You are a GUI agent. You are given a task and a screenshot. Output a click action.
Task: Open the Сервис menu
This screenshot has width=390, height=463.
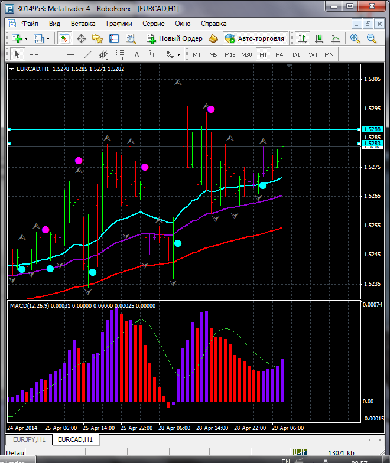tap(154, 24)
